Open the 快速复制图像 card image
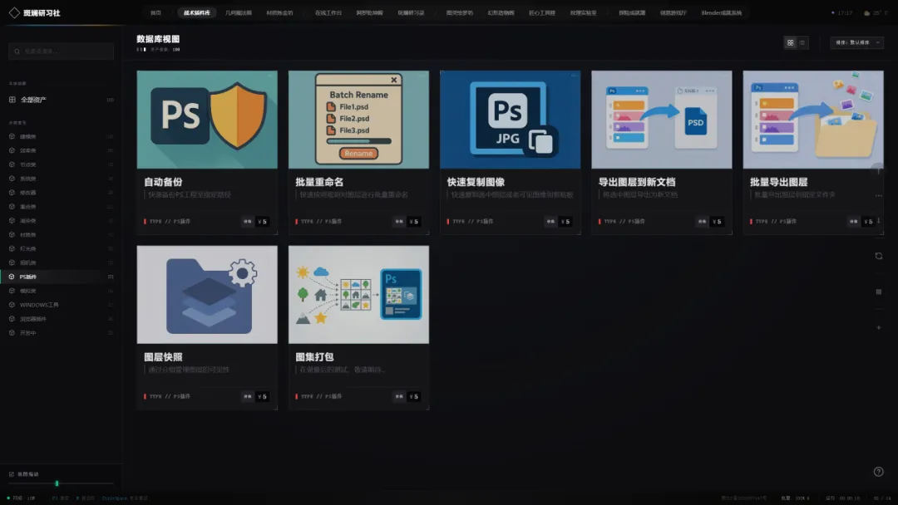 pyautogui.click(x=510, y=120)
